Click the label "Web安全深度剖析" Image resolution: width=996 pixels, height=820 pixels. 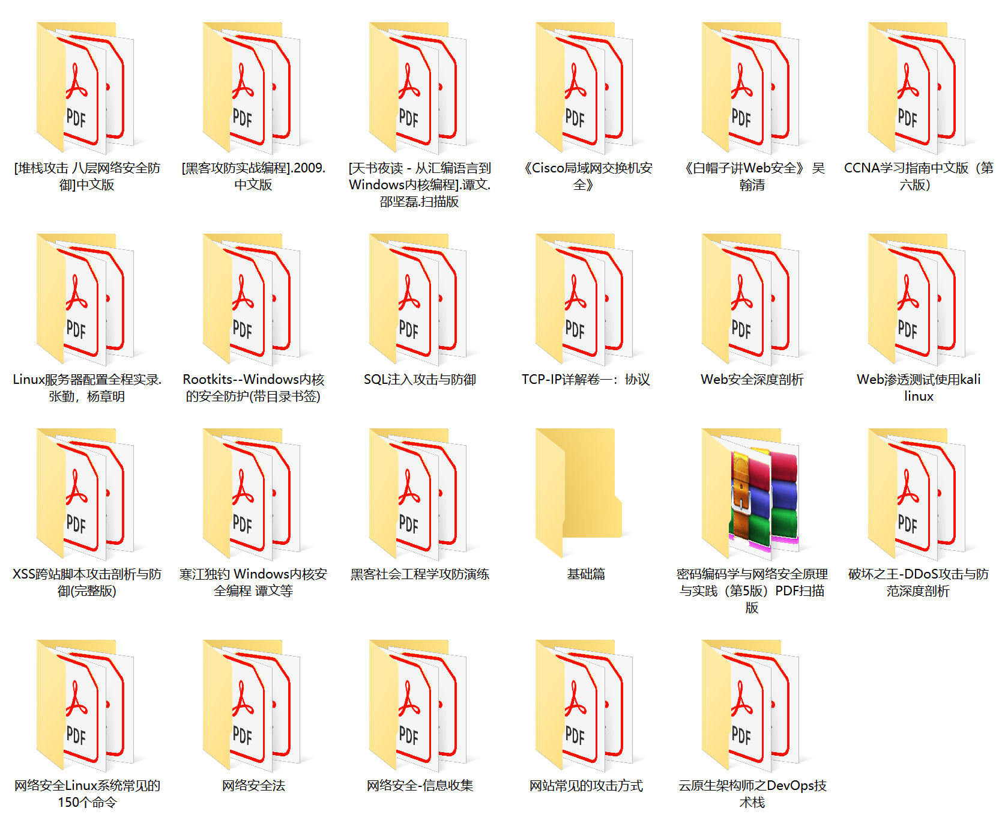point(752,380)
